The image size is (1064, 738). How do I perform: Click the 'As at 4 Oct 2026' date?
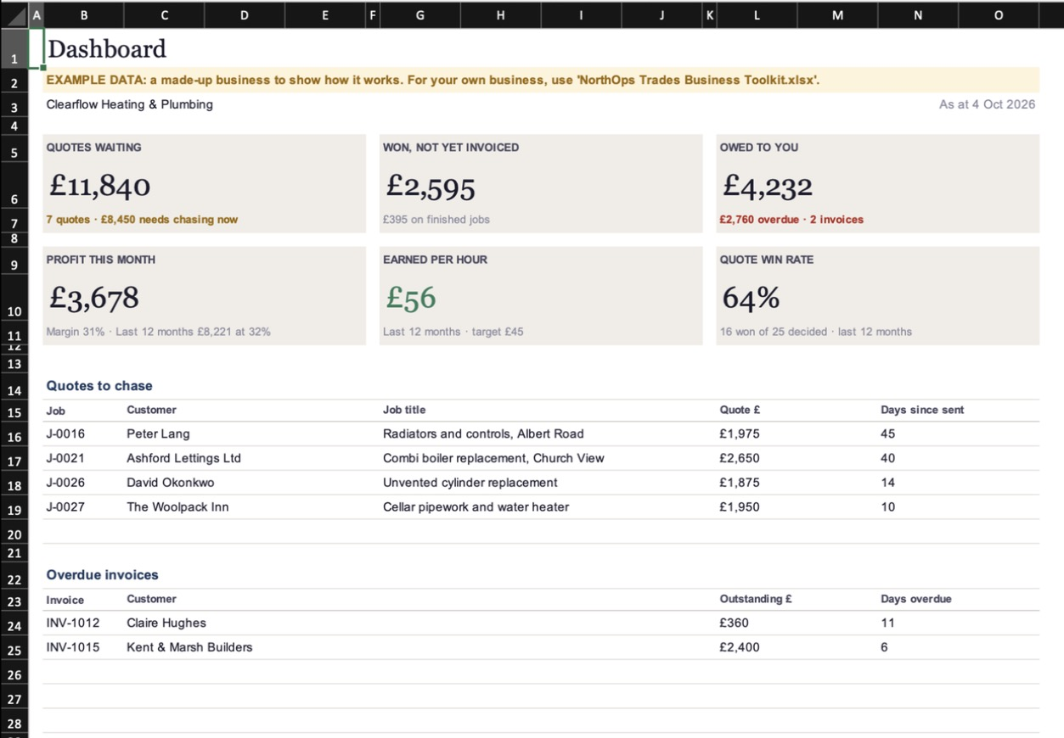(x=987, y=104)
